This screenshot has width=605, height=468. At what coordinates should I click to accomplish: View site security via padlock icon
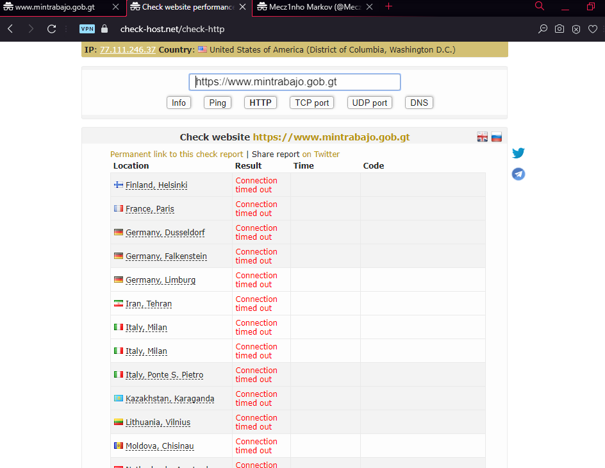tap(103, 28)
